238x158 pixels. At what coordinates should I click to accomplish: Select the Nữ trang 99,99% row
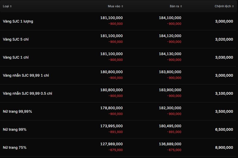17,111
